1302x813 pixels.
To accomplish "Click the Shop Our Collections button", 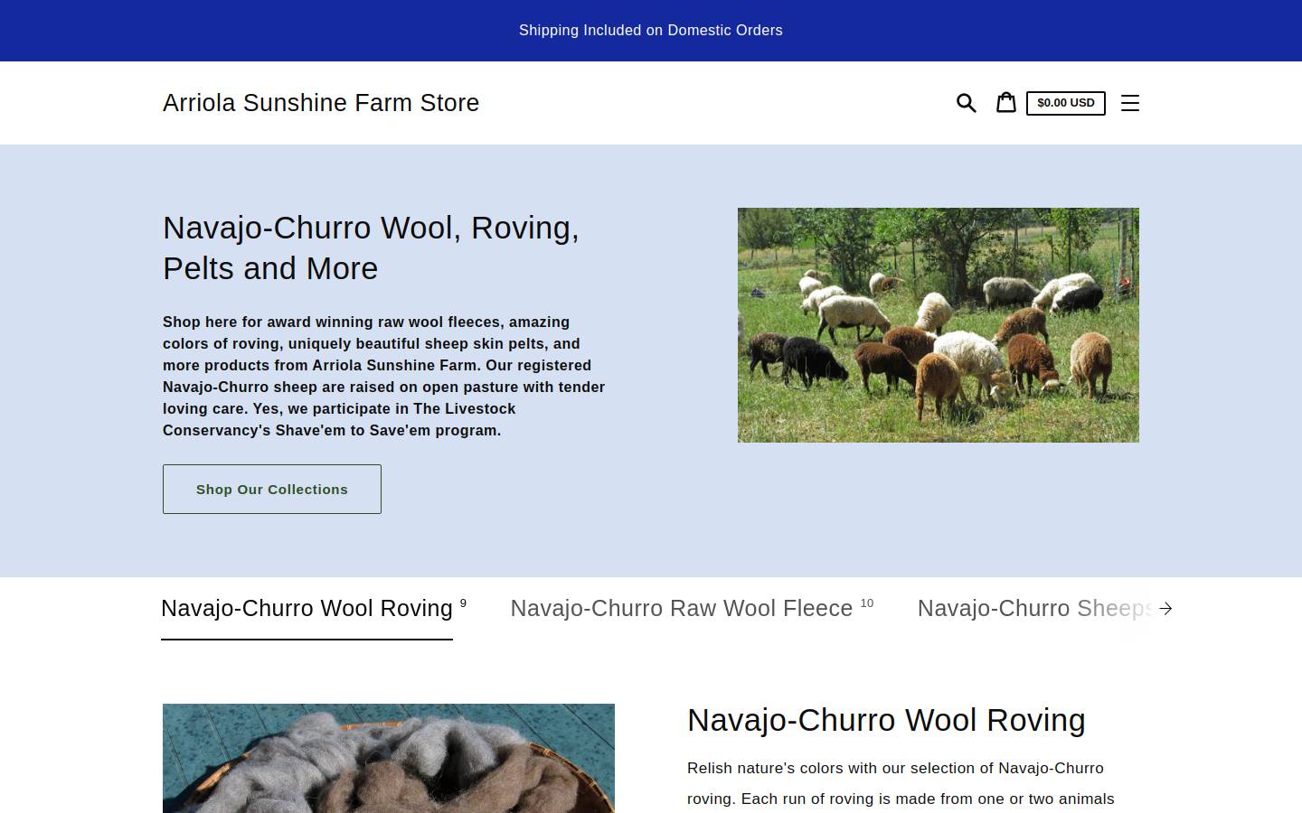I will click(272, 490).
